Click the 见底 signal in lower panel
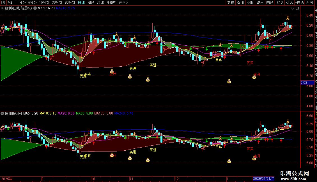 83,157
